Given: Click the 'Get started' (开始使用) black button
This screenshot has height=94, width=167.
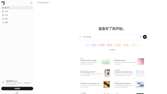Looking at the screenshot, I should [x=17, y=89].
